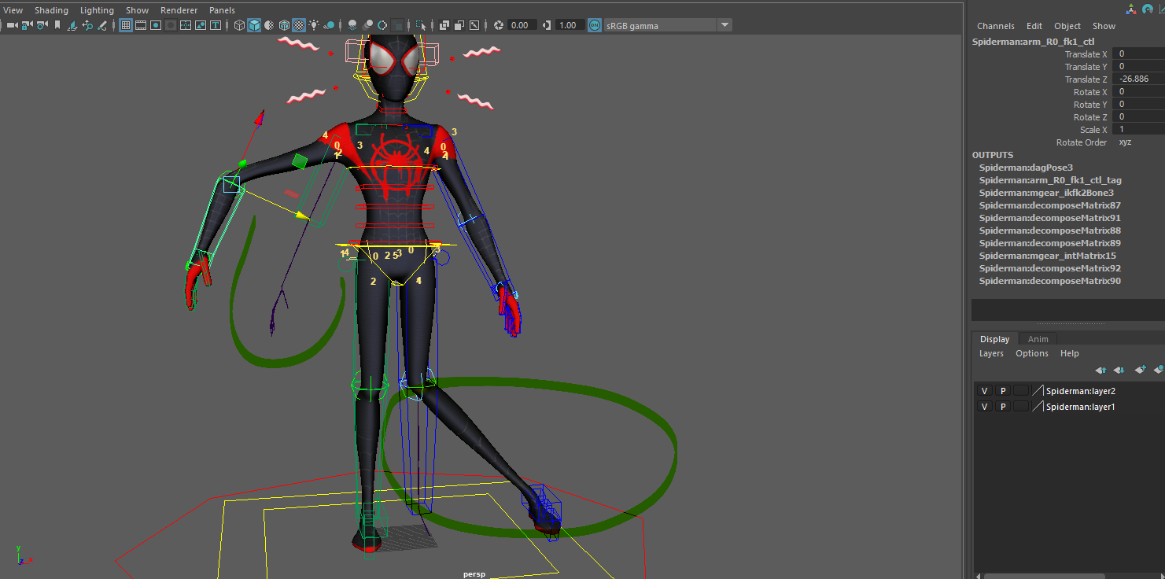Toggle the viewport Grid icon
This screenshot has width=1165, height=579.
pyautogui.click(x=126, y=25)
